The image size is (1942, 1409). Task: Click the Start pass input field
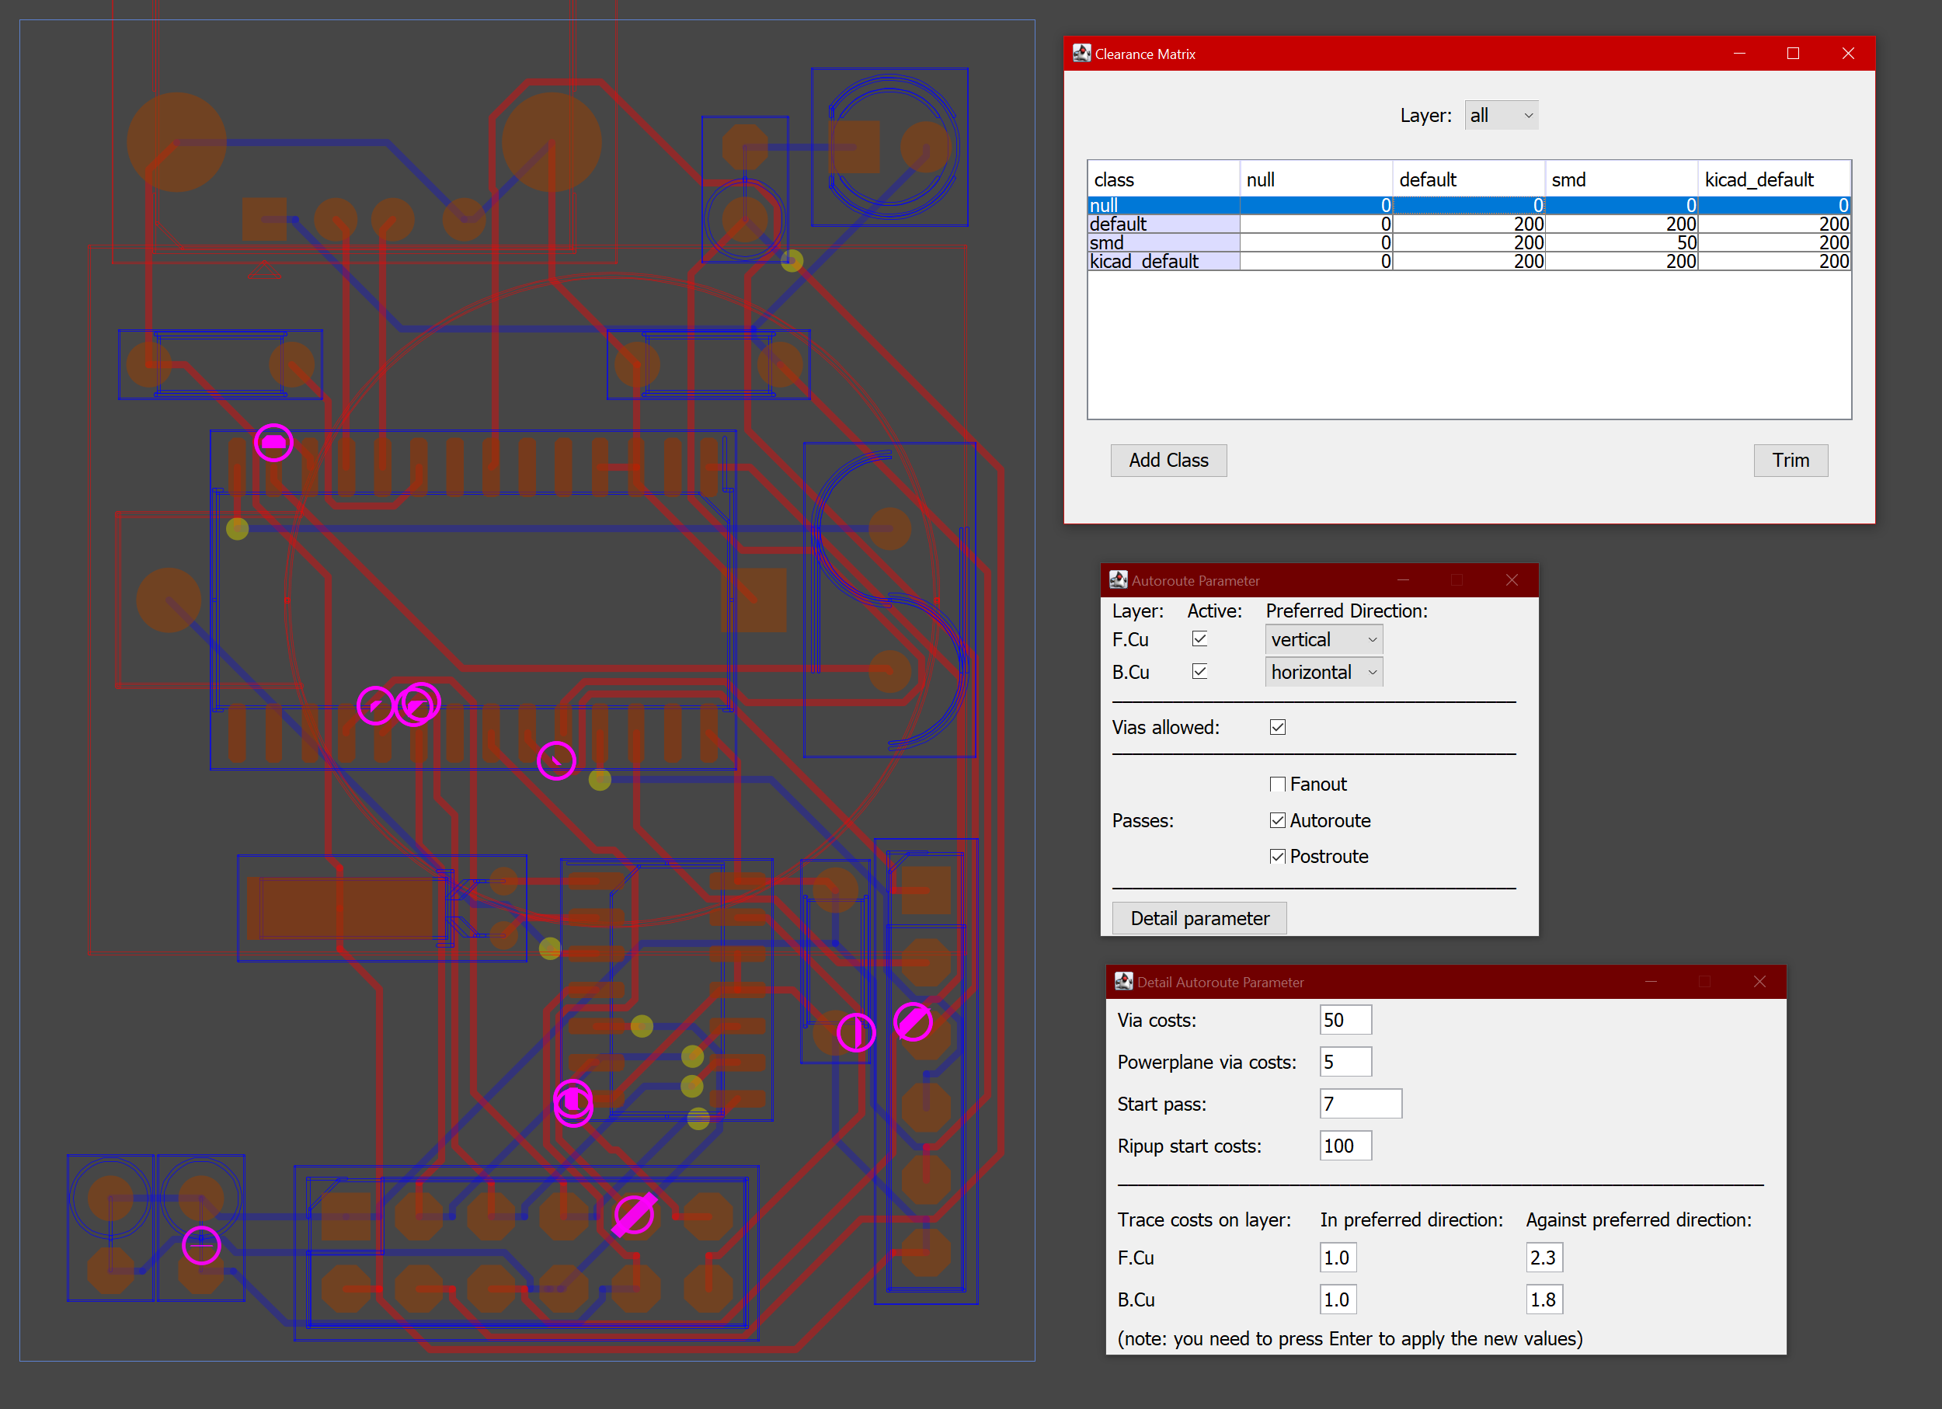[x=1359, y=1104]
